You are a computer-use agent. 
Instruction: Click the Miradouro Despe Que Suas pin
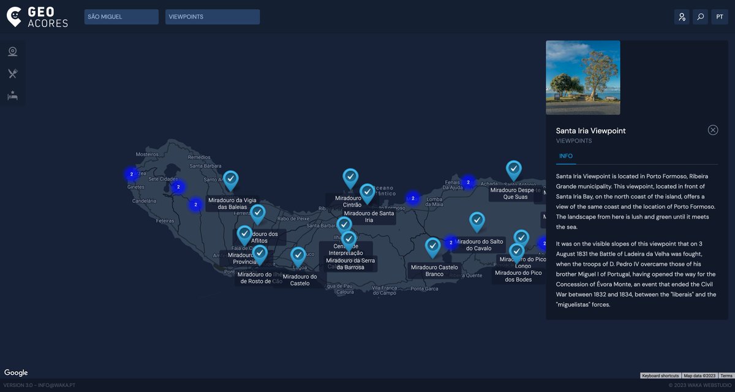(514, 171)
